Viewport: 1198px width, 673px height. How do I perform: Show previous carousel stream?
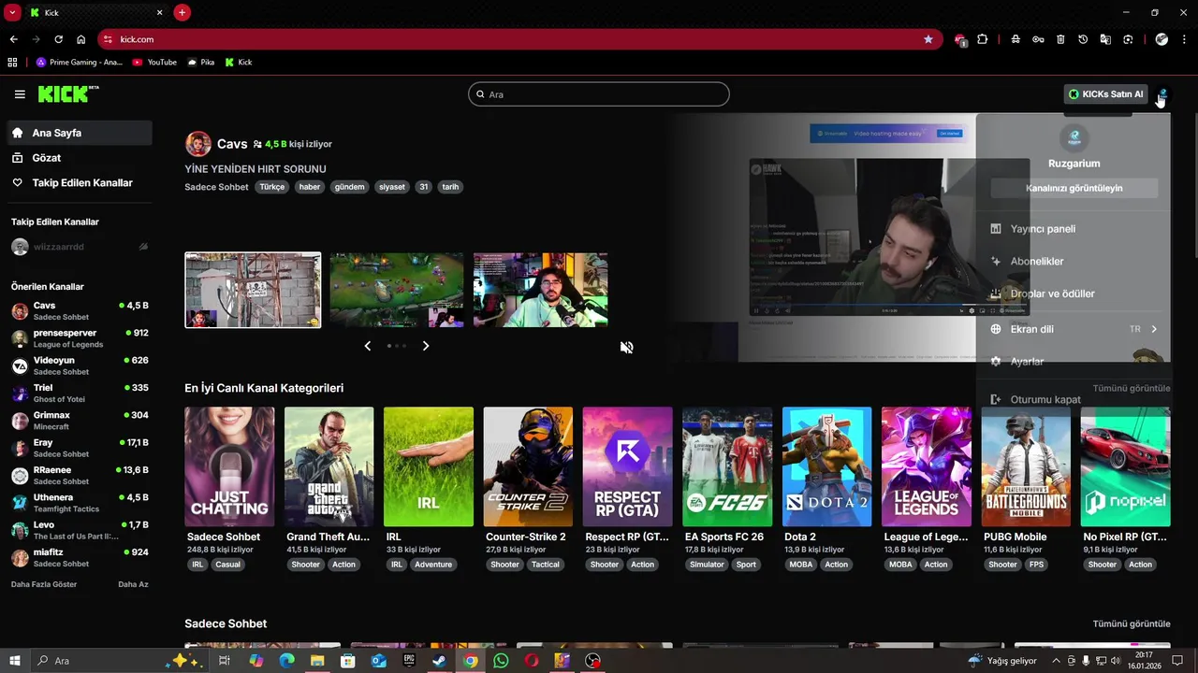pos(367,346)
